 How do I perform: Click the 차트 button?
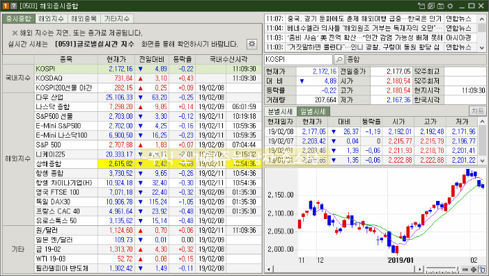coord(477,111)
